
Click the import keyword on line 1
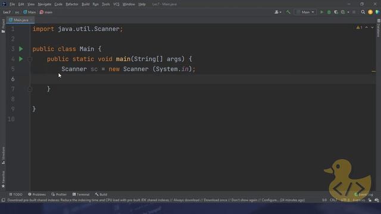43,29
